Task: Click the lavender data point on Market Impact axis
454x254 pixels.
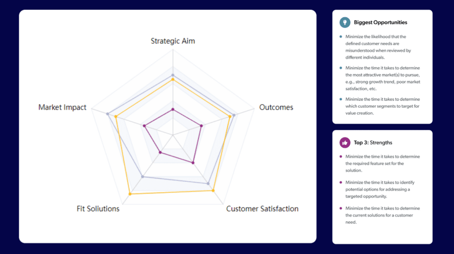Action: point(108,114)
